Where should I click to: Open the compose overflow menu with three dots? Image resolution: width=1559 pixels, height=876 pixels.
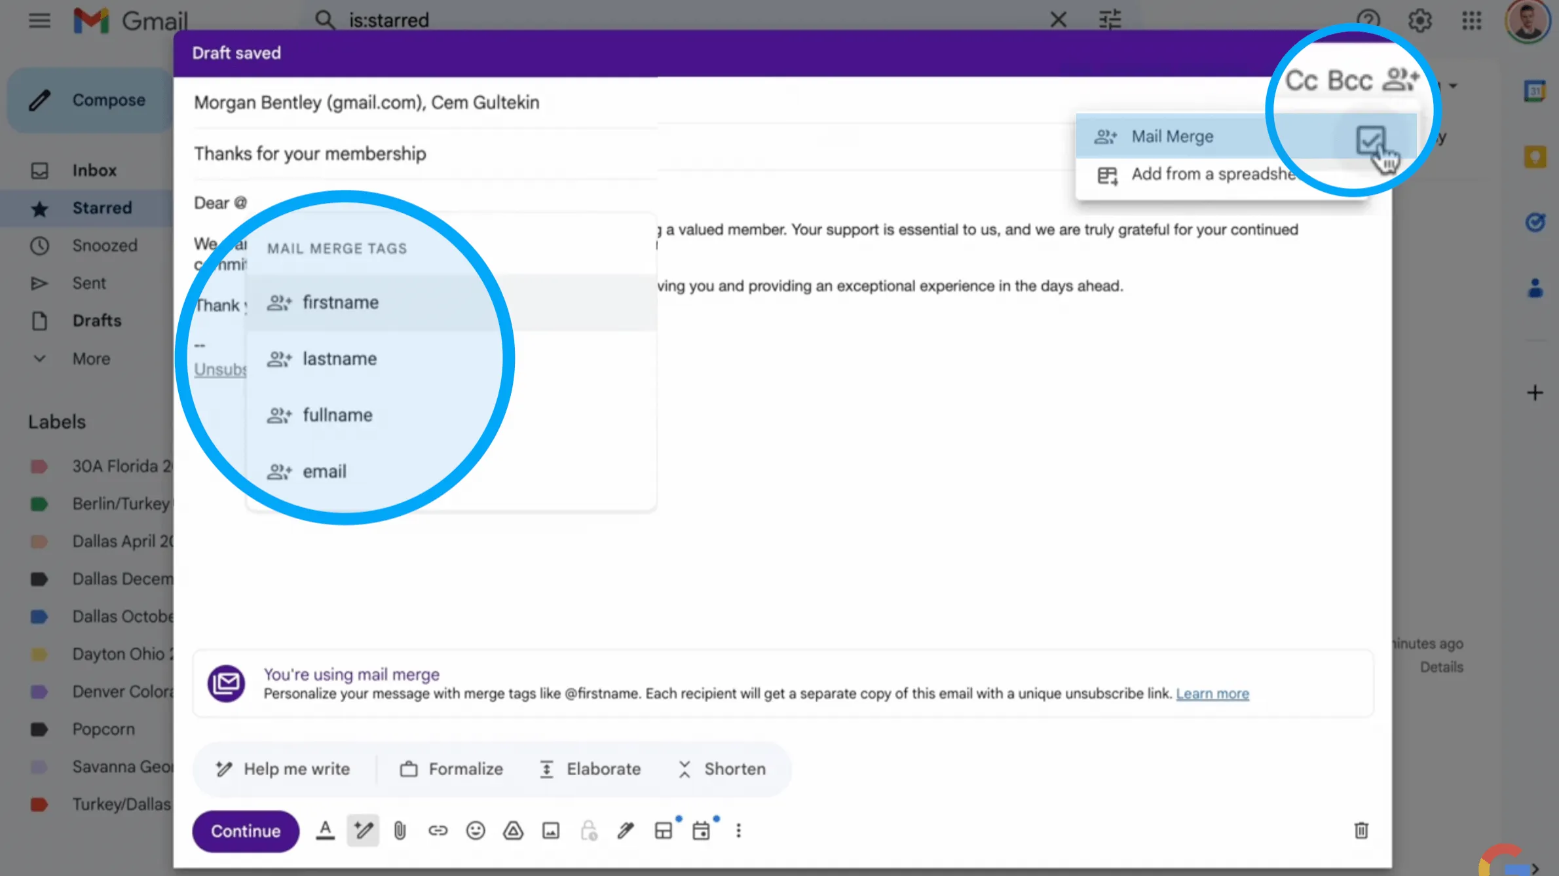pyautogui.click(x=738, y=830)
